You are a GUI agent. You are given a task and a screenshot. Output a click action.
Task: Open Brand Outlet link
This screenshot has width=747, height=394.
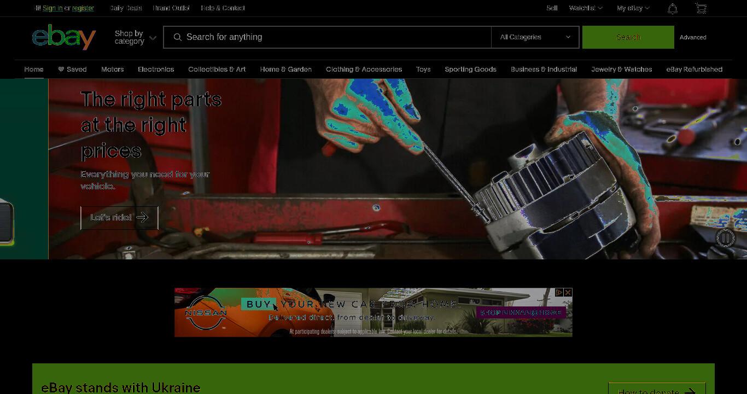coord(171,8)
